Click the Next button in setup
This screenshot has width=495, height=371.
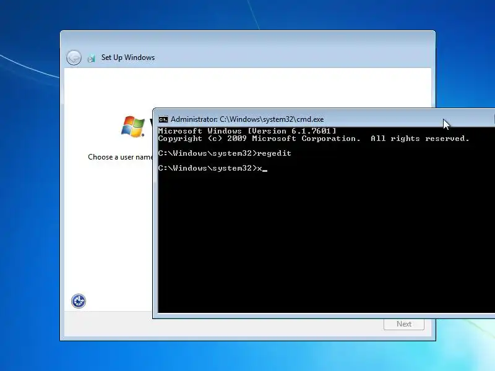[x=404, y=324]
